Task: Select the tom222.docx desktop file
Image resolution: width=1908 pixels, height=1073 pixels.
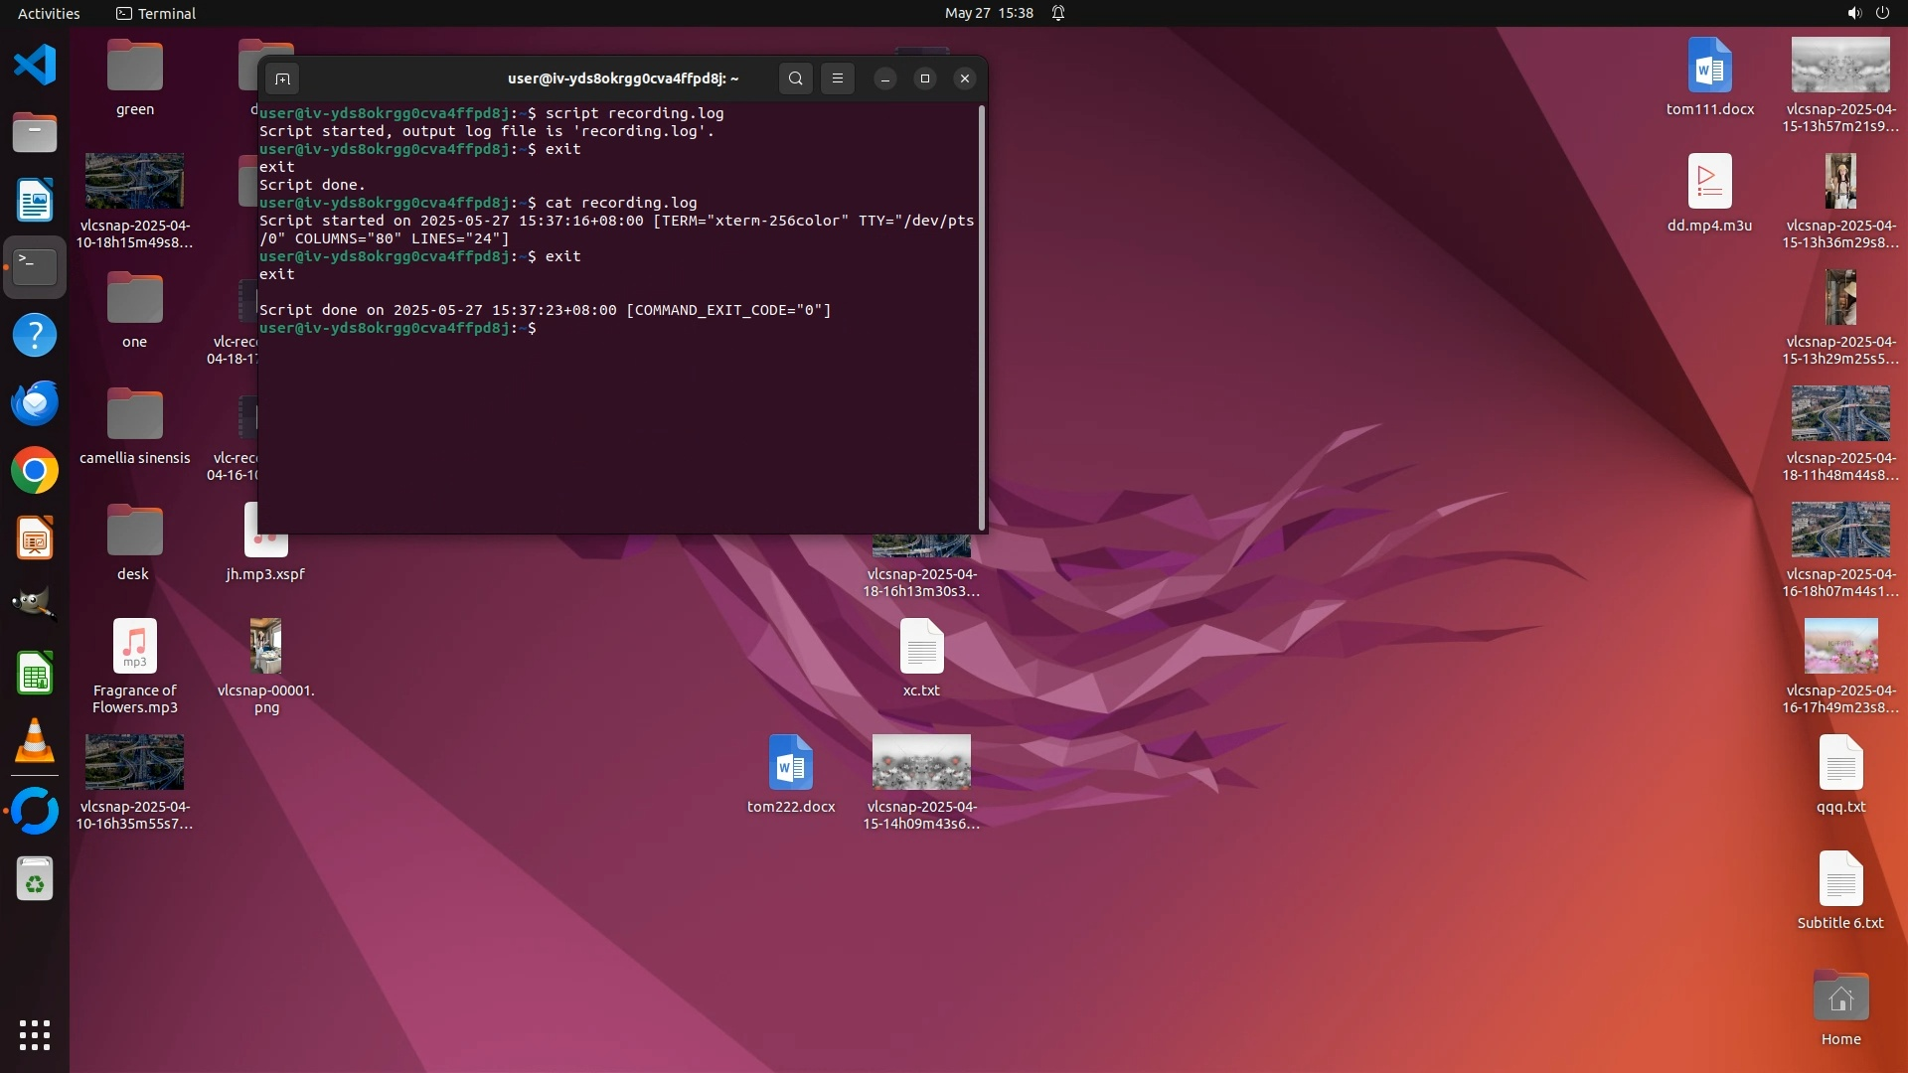Action: pos(791,763)
